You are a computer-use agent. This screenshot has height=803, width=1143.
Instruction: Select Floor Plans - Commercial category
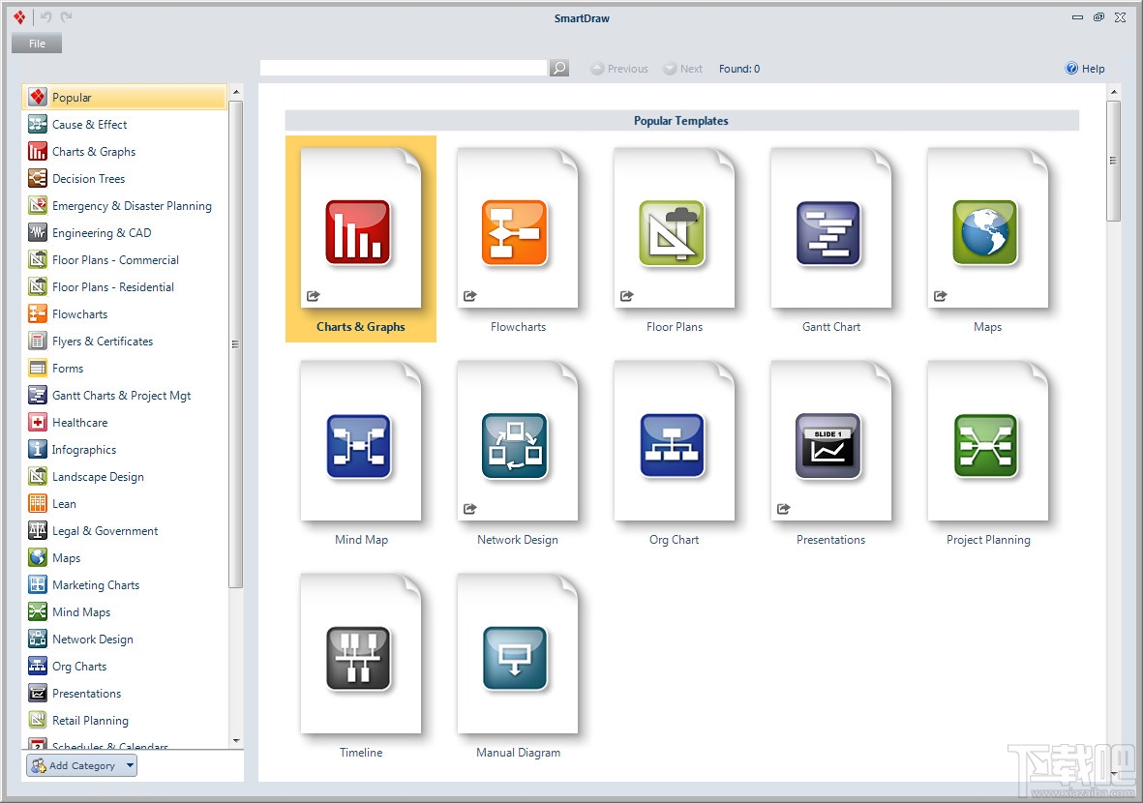click(x=125, y=259)
